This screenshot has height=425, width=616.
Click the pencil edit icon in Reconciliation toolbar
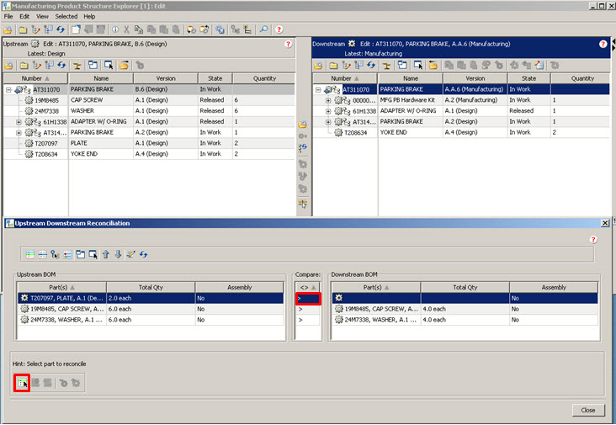tap(130, 254)
